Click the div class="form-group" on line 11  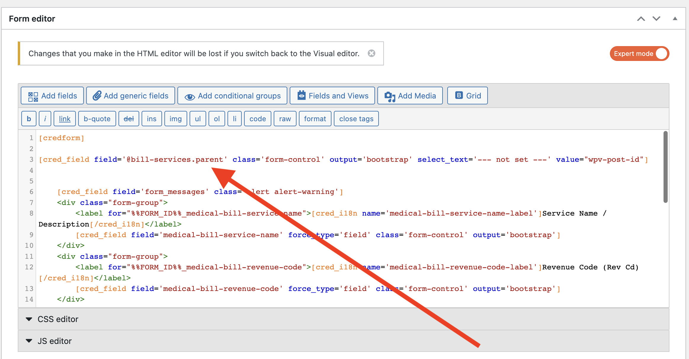[x=112, y=256]
